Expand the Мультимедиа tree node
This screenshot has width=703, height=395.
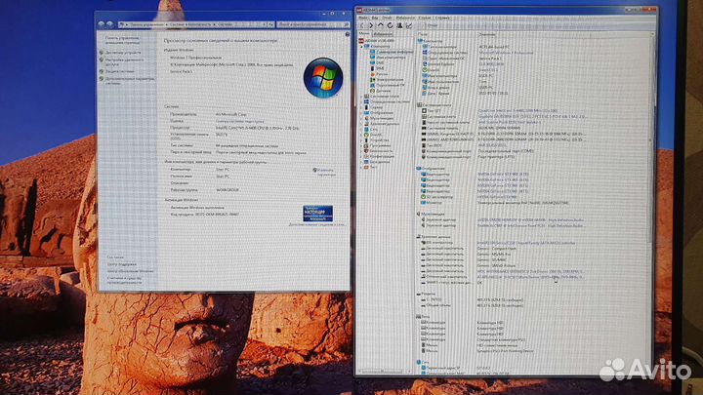tap(361, 118)
